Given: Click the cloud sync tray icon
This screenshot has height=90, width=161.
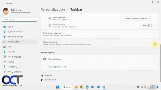Looking at the screenshot, I should [x=138, y=87].
